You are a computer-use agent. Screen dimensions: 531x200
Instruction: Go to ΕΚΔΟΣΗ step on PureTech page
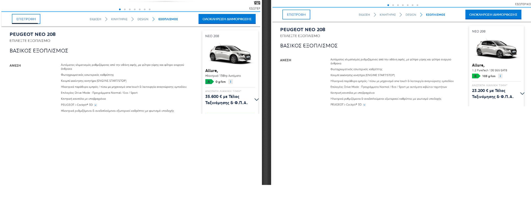[364, 15]
